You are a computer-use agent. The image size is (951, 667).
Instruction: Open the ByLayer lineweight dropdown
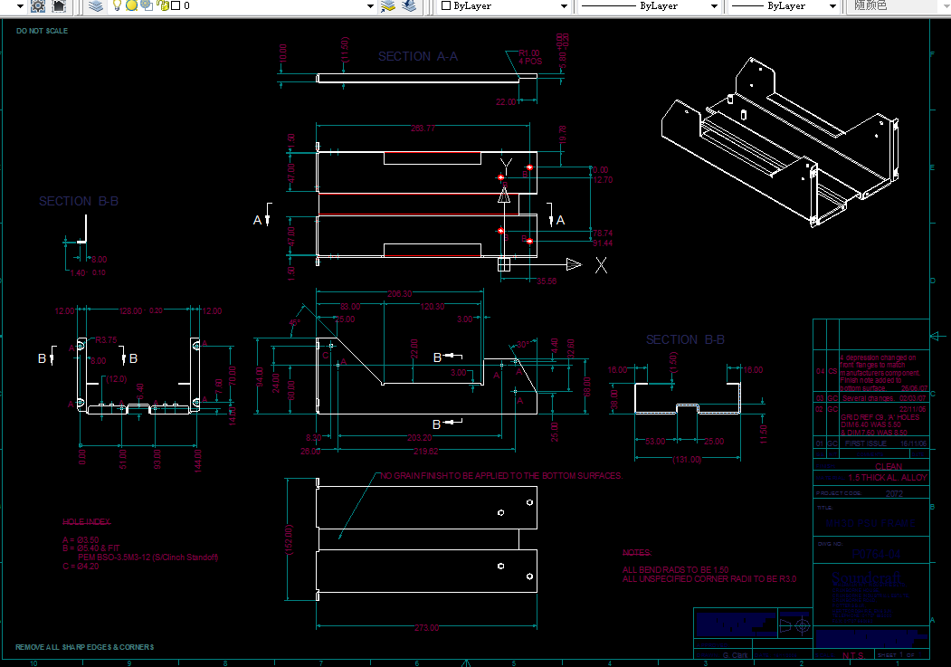point(832,6)
